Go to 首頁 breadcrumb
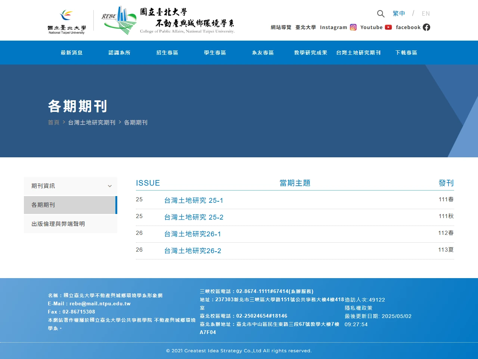 coord(53,122)
